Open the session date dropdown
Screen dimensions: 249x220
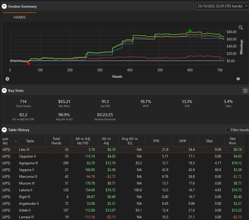click(222, 6)
